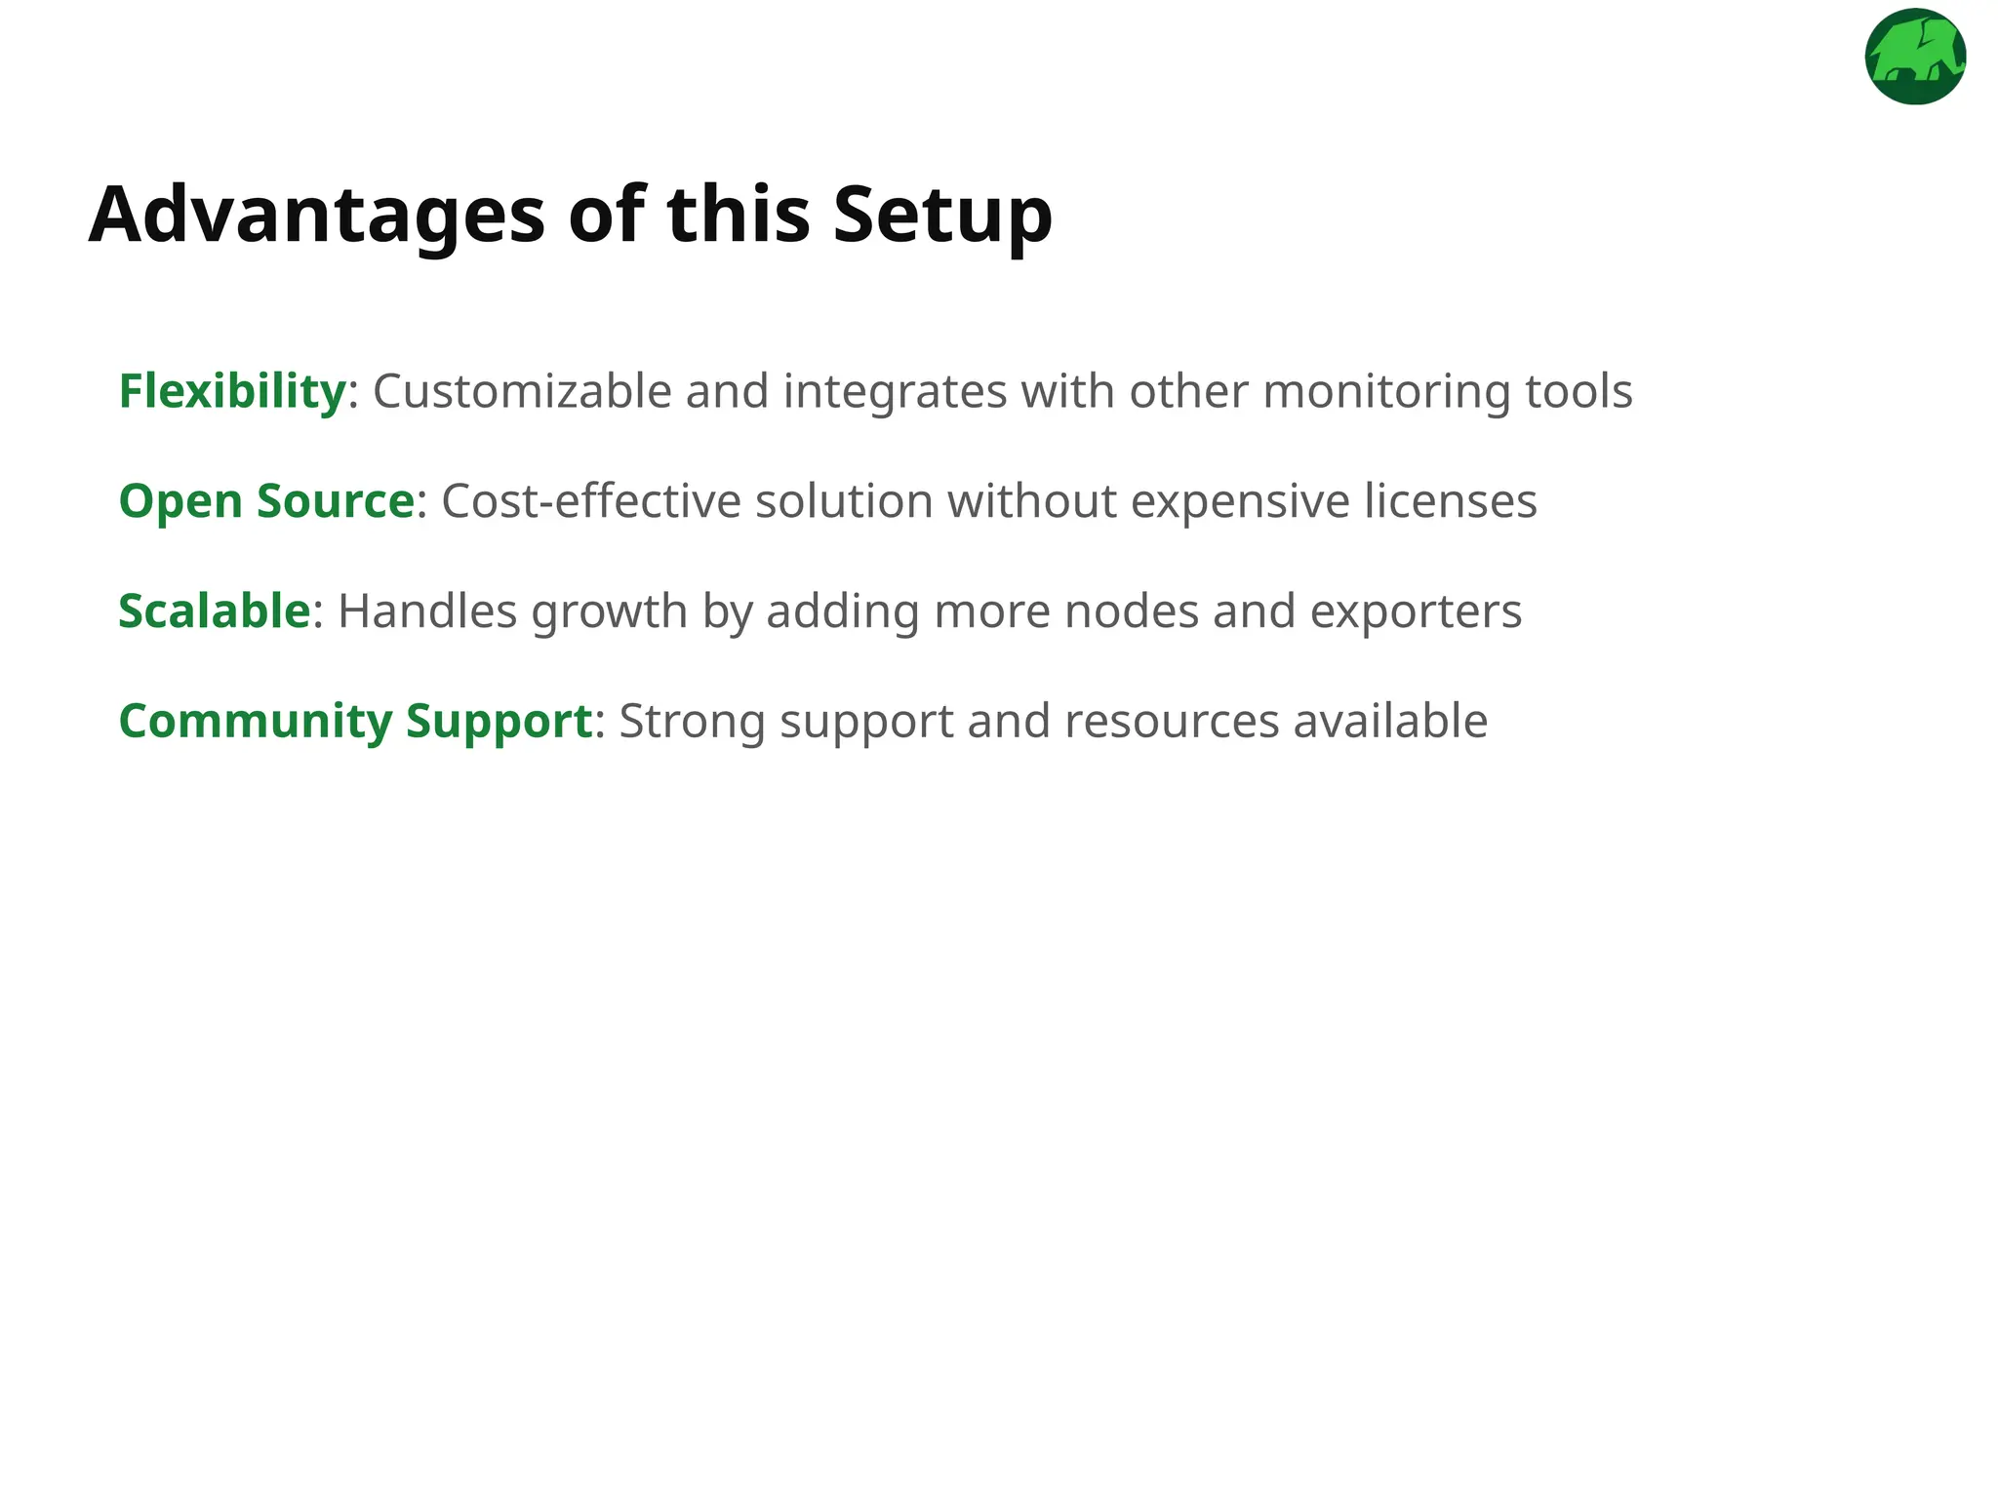Image resolution: width=1998 pixels, height=1498 pixels.
Task: Click the word 'licenses' in second bullet
Action: (1450, 501)
